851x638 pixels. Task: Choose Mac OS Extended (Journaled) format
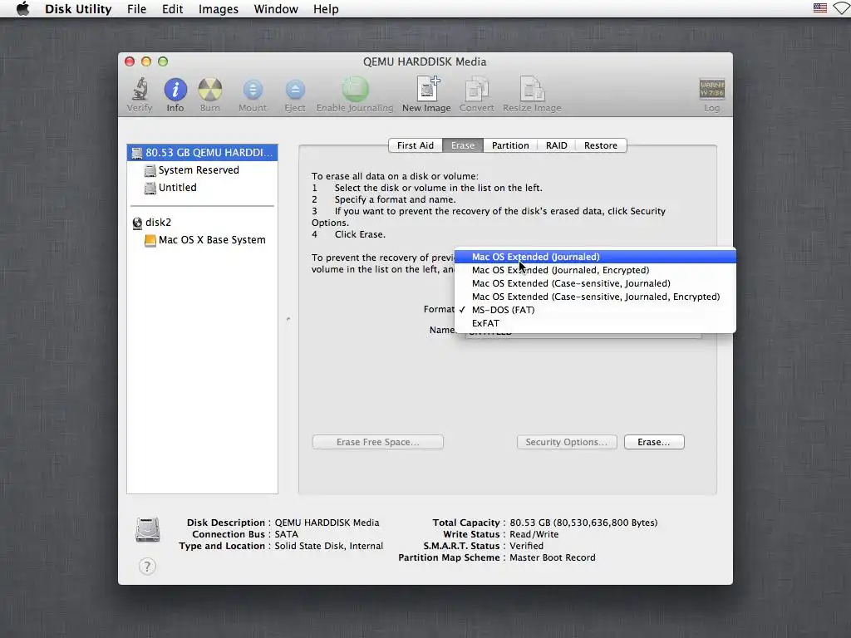point(595,257)
